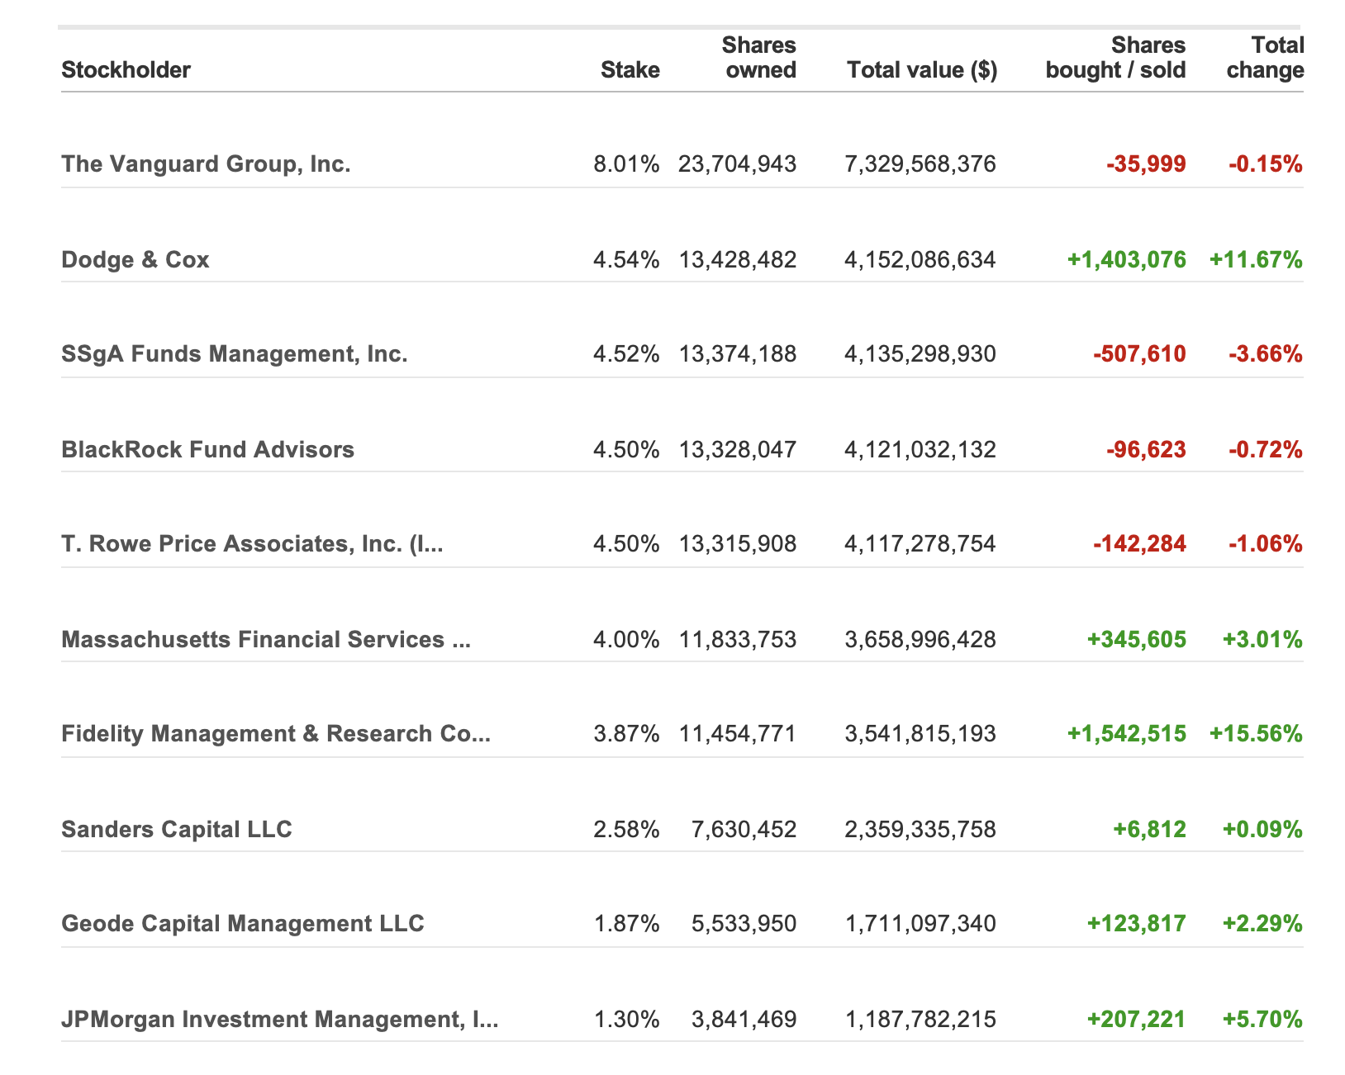Image resolution: width=1345 pixels, height=1075 pixels.
Task: Open T. Rowe Price Associates entry
Action: 252,544
